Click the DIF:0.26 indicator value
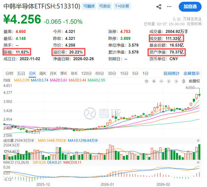The height and width of the screenshot is (187, 207). pyautogui.click(x=39, y=162)
